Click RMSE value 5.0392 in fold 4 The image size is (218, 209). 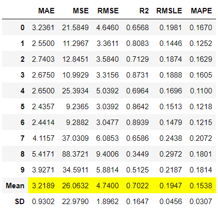click(x=108, y=91)
